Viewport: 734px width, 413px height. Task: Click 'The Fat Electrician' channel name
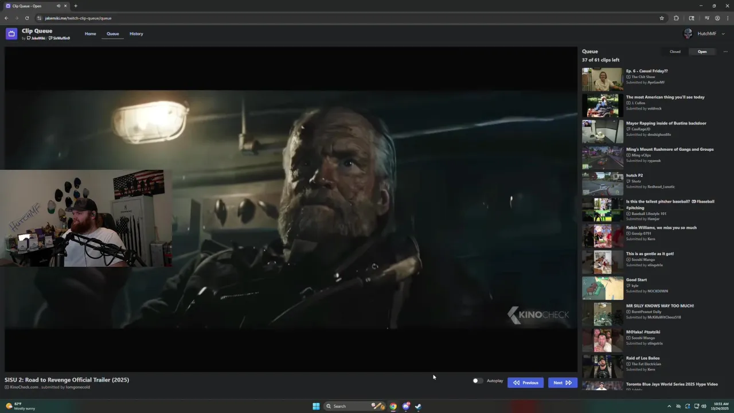646,364
